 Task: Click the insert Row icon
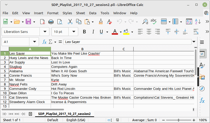pos(164,21)
